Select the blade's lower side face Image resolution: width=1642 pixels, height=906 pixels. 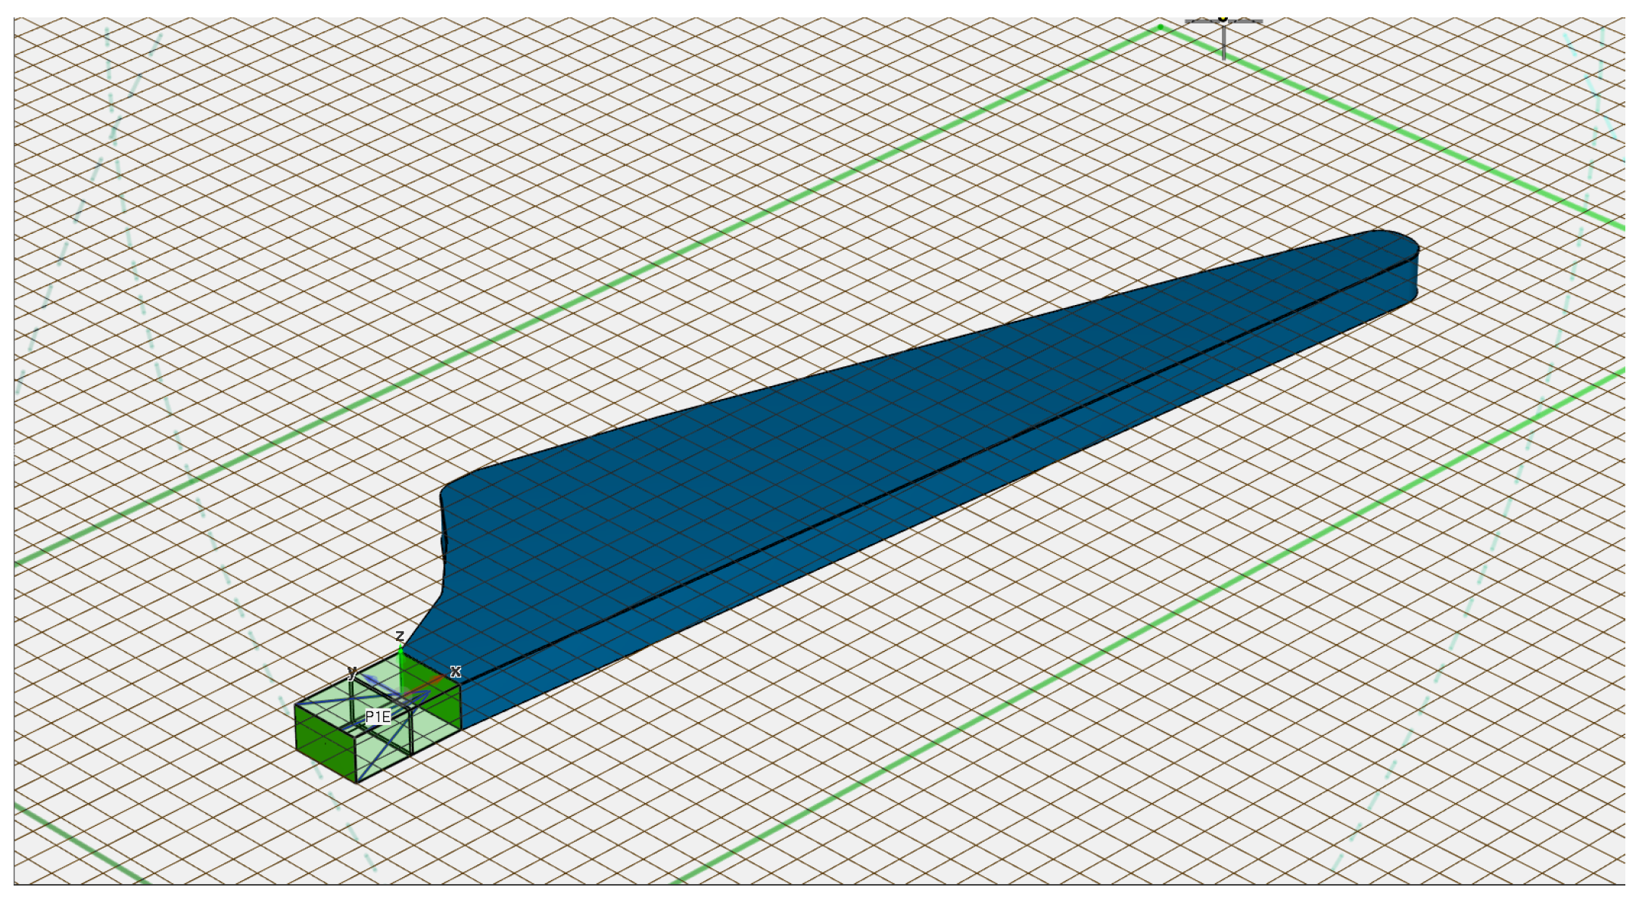tap(757, 575)
